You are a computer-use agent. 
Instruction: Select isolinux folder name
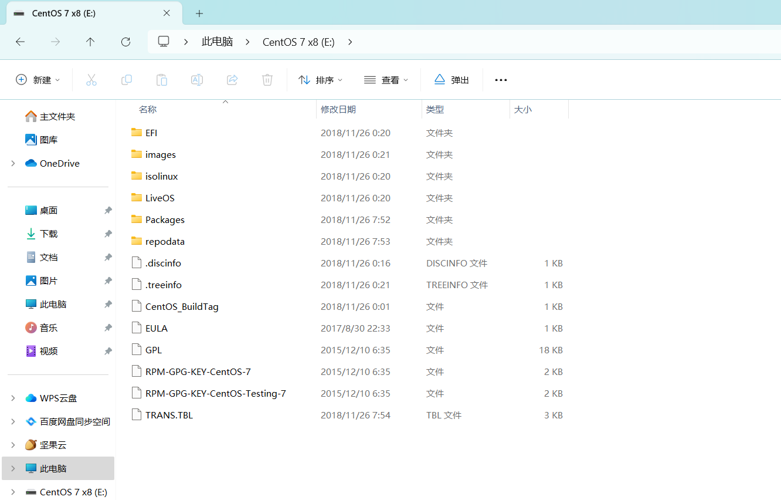click(162, 176)
